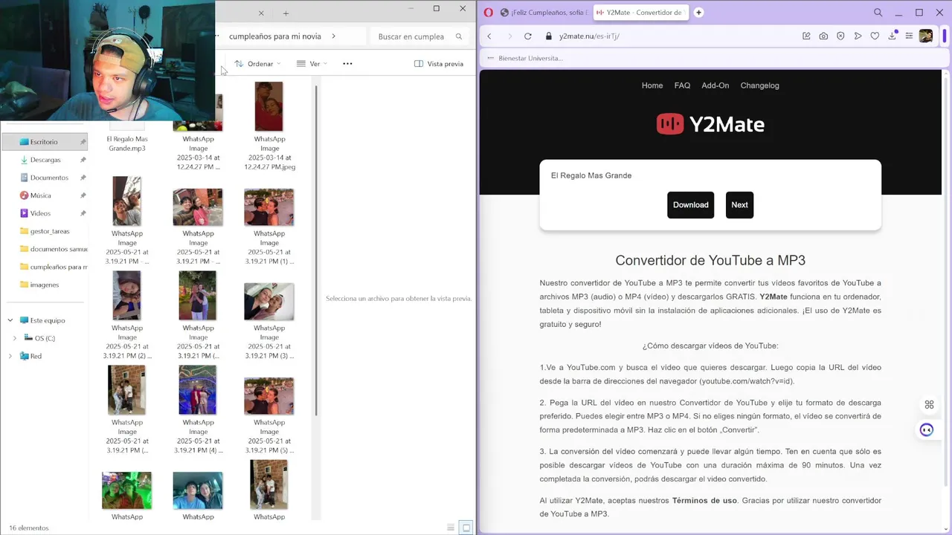Open the imagenes folder in sidebar
This screenshot has width=952, height=535.
(x=44, y=285)
